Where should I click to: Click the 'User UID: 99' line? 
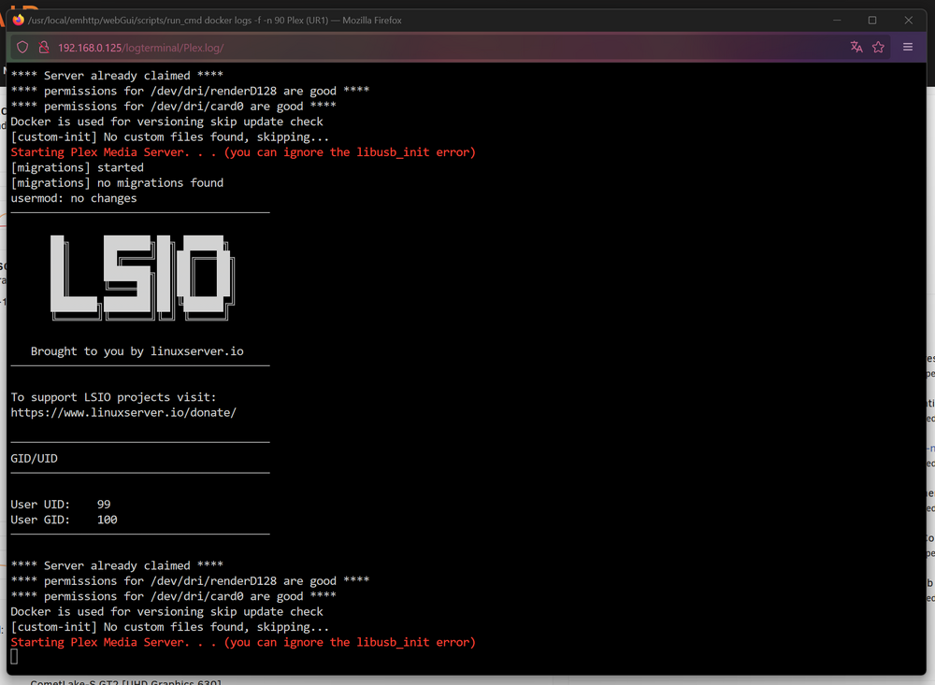(x=60, y=505)
